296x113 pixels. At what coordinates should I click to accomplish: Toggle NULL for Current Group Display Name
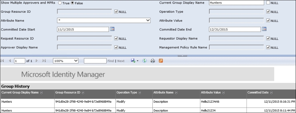point(268,3)
